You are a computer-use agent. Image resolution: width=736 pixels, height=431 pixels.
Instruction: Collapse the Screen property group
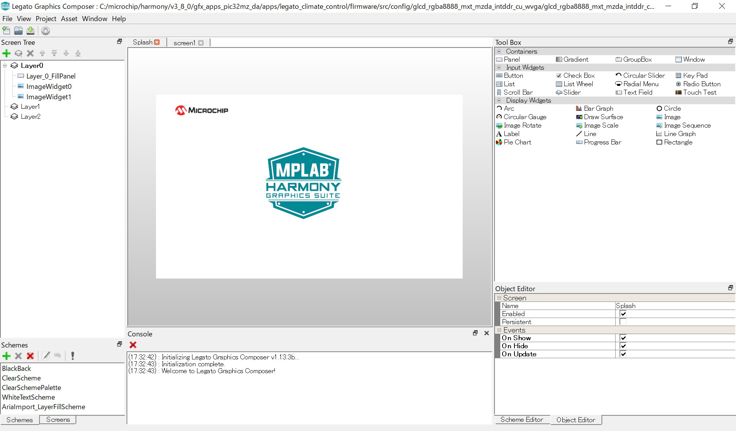pos(499,298)
